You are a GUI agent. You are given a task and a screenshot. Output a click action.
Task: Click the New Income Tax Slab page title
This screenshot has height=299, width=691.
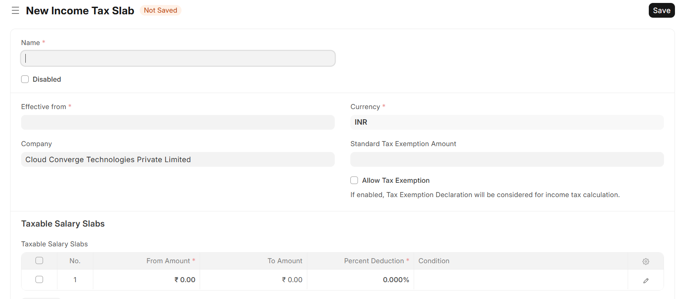pyautogui.click(x=80, y=11)
